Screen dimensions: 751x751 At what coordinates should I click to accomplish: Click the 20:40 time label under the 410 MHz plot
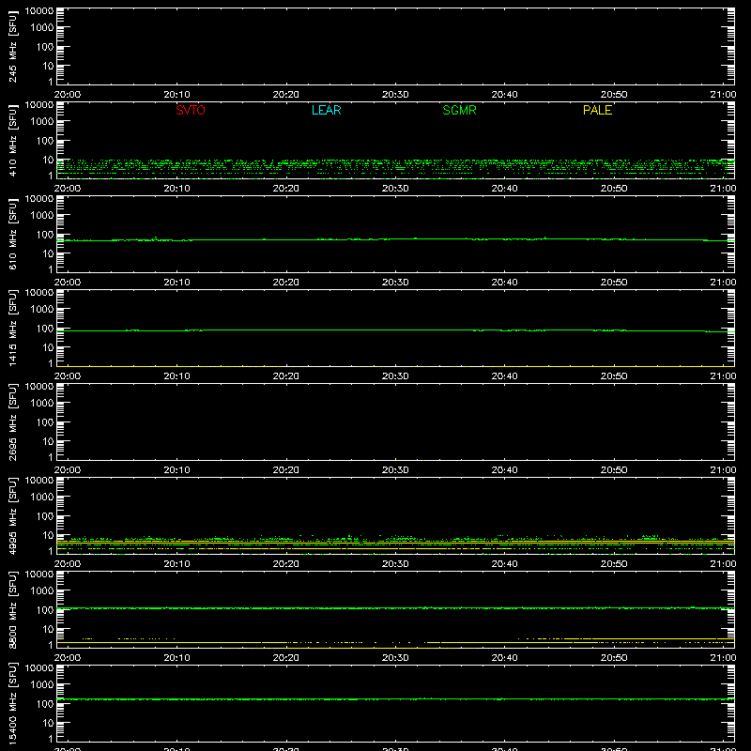click(504, 189)
